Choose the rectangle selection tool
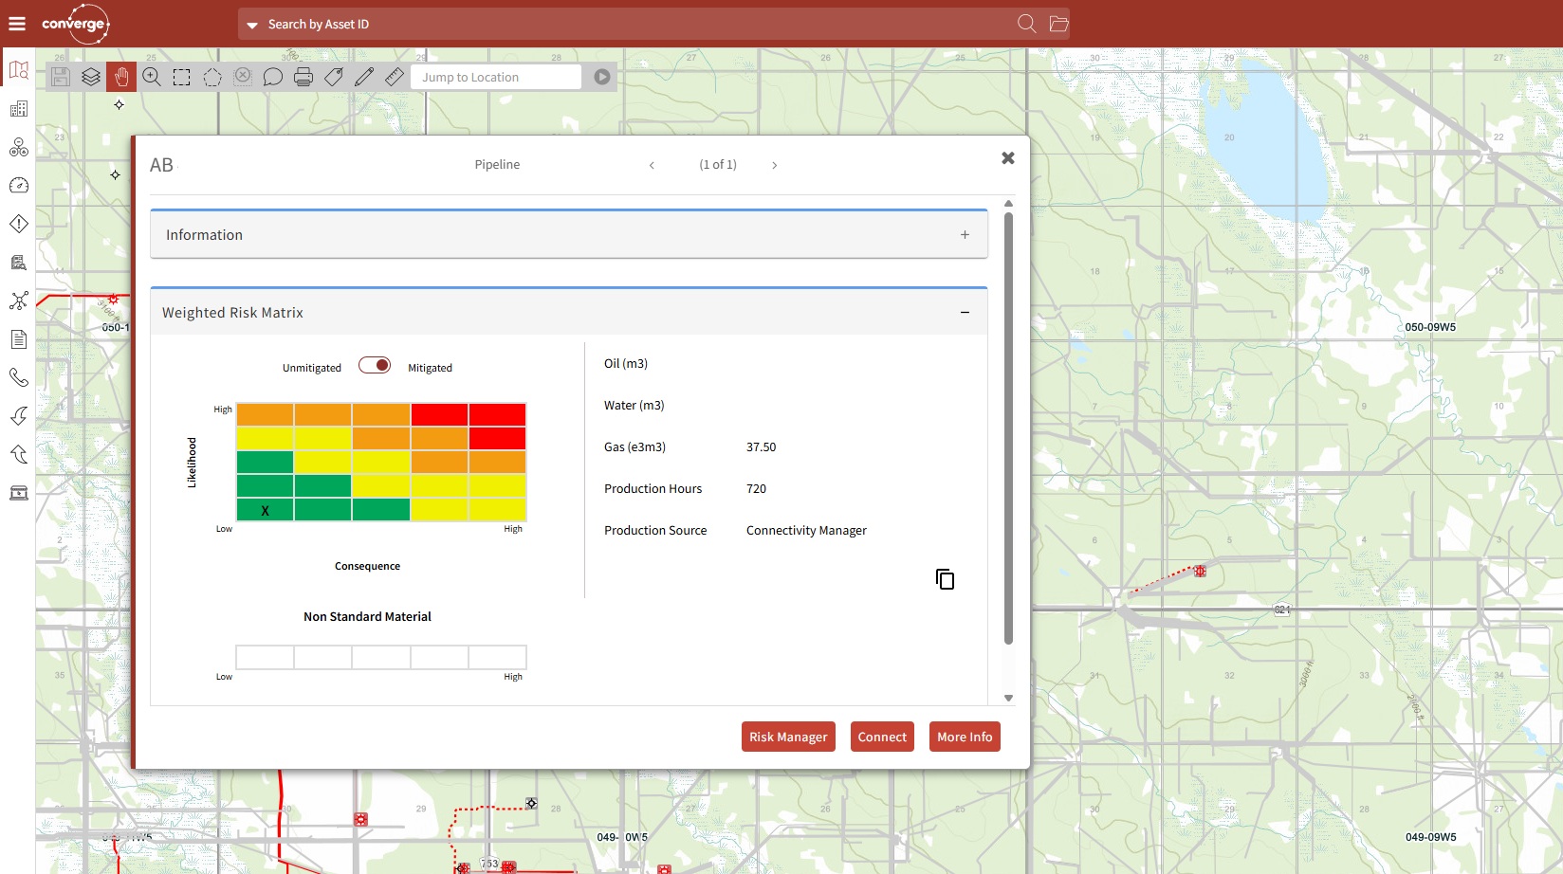This screenshot has height=874, width=1563. [182, 78]
